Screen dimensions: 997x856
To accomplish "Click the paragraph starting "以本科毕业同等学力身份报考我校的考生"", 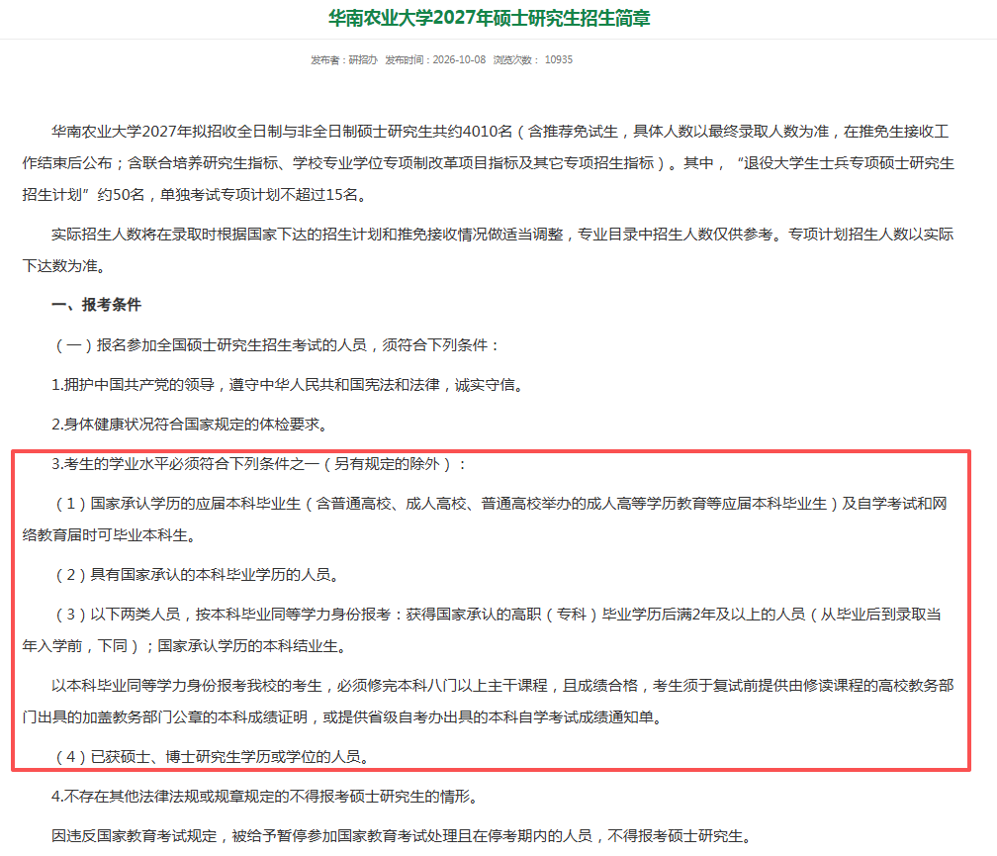I will click(x=489, y=701).
